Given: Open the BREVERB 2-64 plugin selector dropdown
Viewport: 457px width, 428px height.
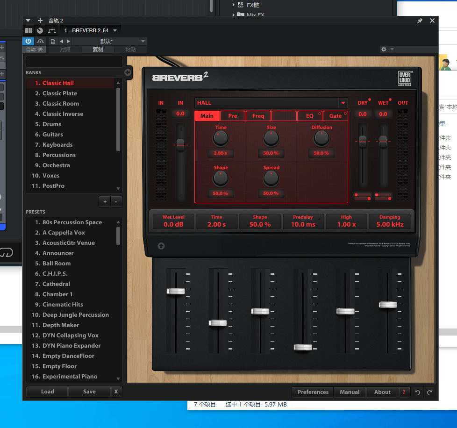Looking at the screenshot, I should click(115, 30).
